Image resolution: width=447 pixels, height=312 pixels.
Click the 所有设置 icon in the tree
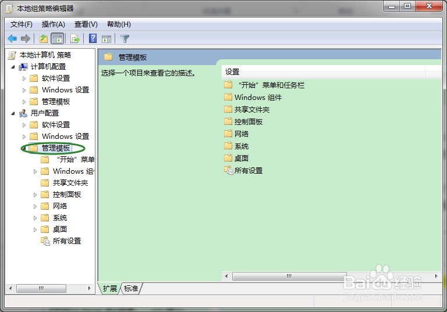click(45, 241)
